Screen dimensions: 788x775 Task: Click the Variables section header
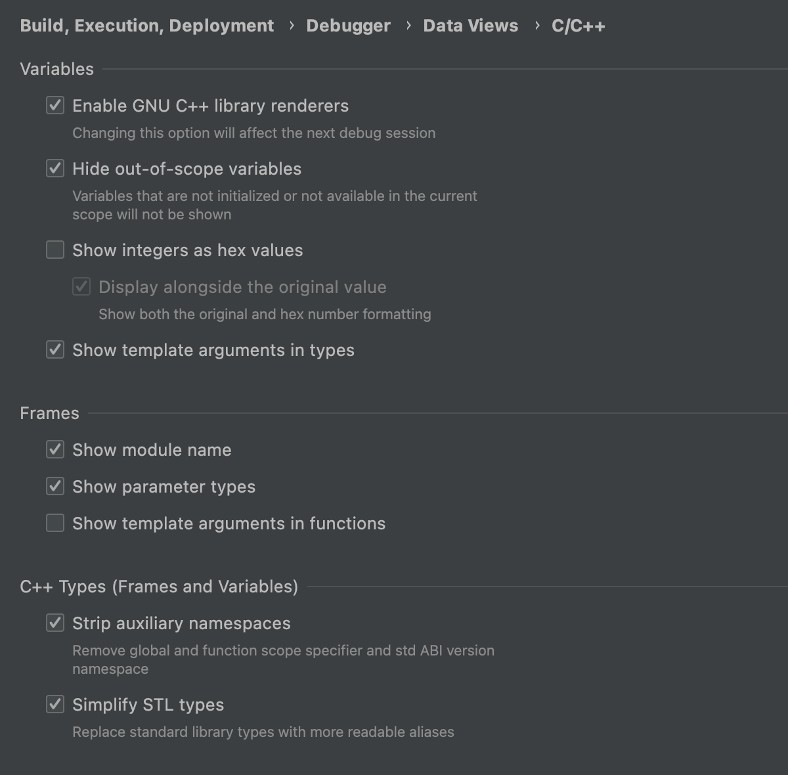pos(57,69)
